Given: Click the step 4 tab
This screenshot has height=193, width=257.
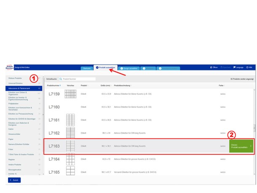Looking at the screenshot, I should tap(168, 68).
